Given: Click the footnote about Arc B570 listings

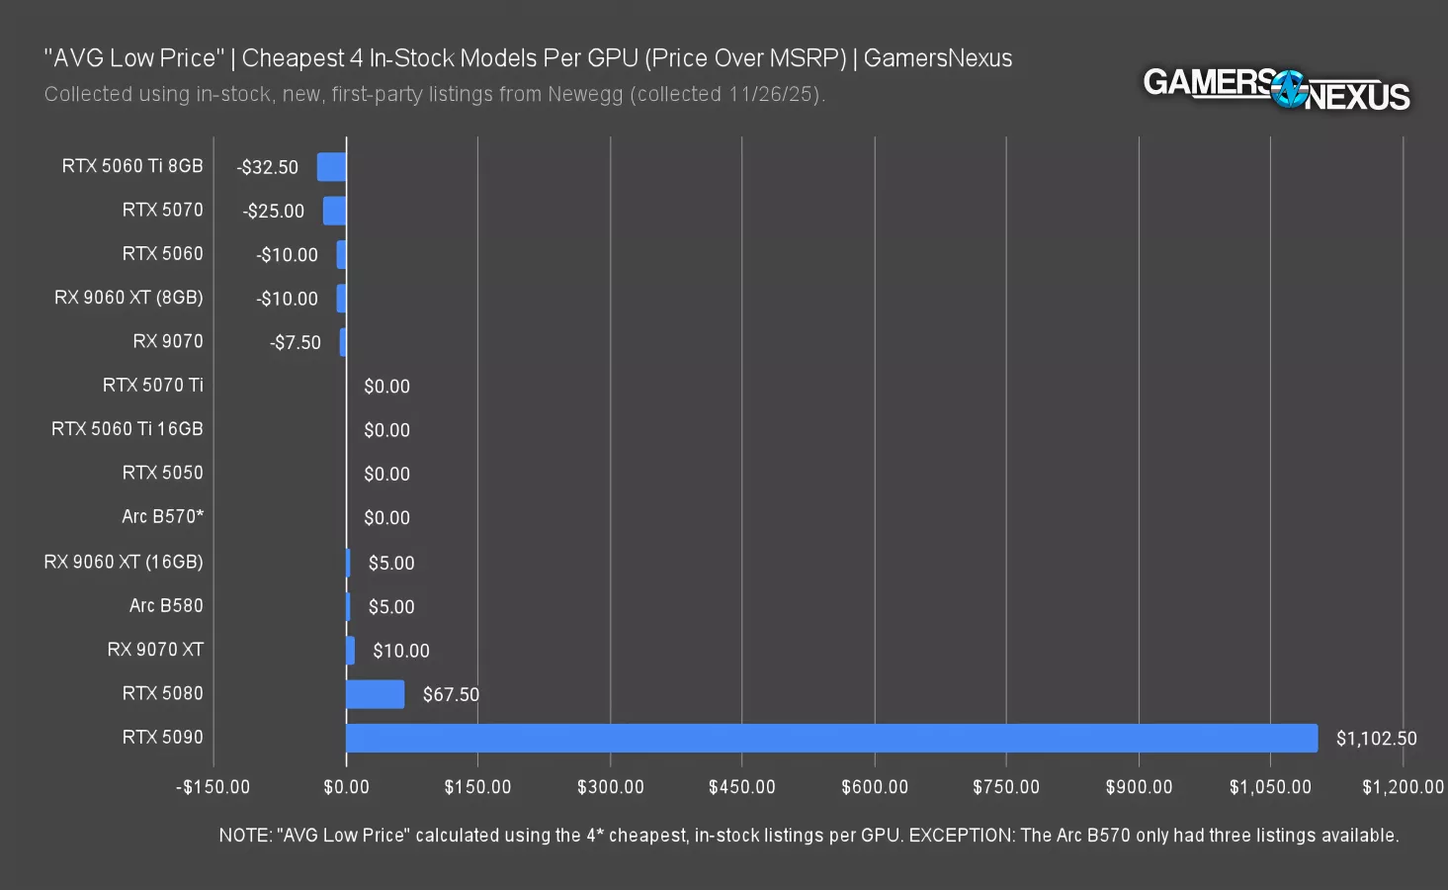Looking at the screenshot, I should coord(809,836).
